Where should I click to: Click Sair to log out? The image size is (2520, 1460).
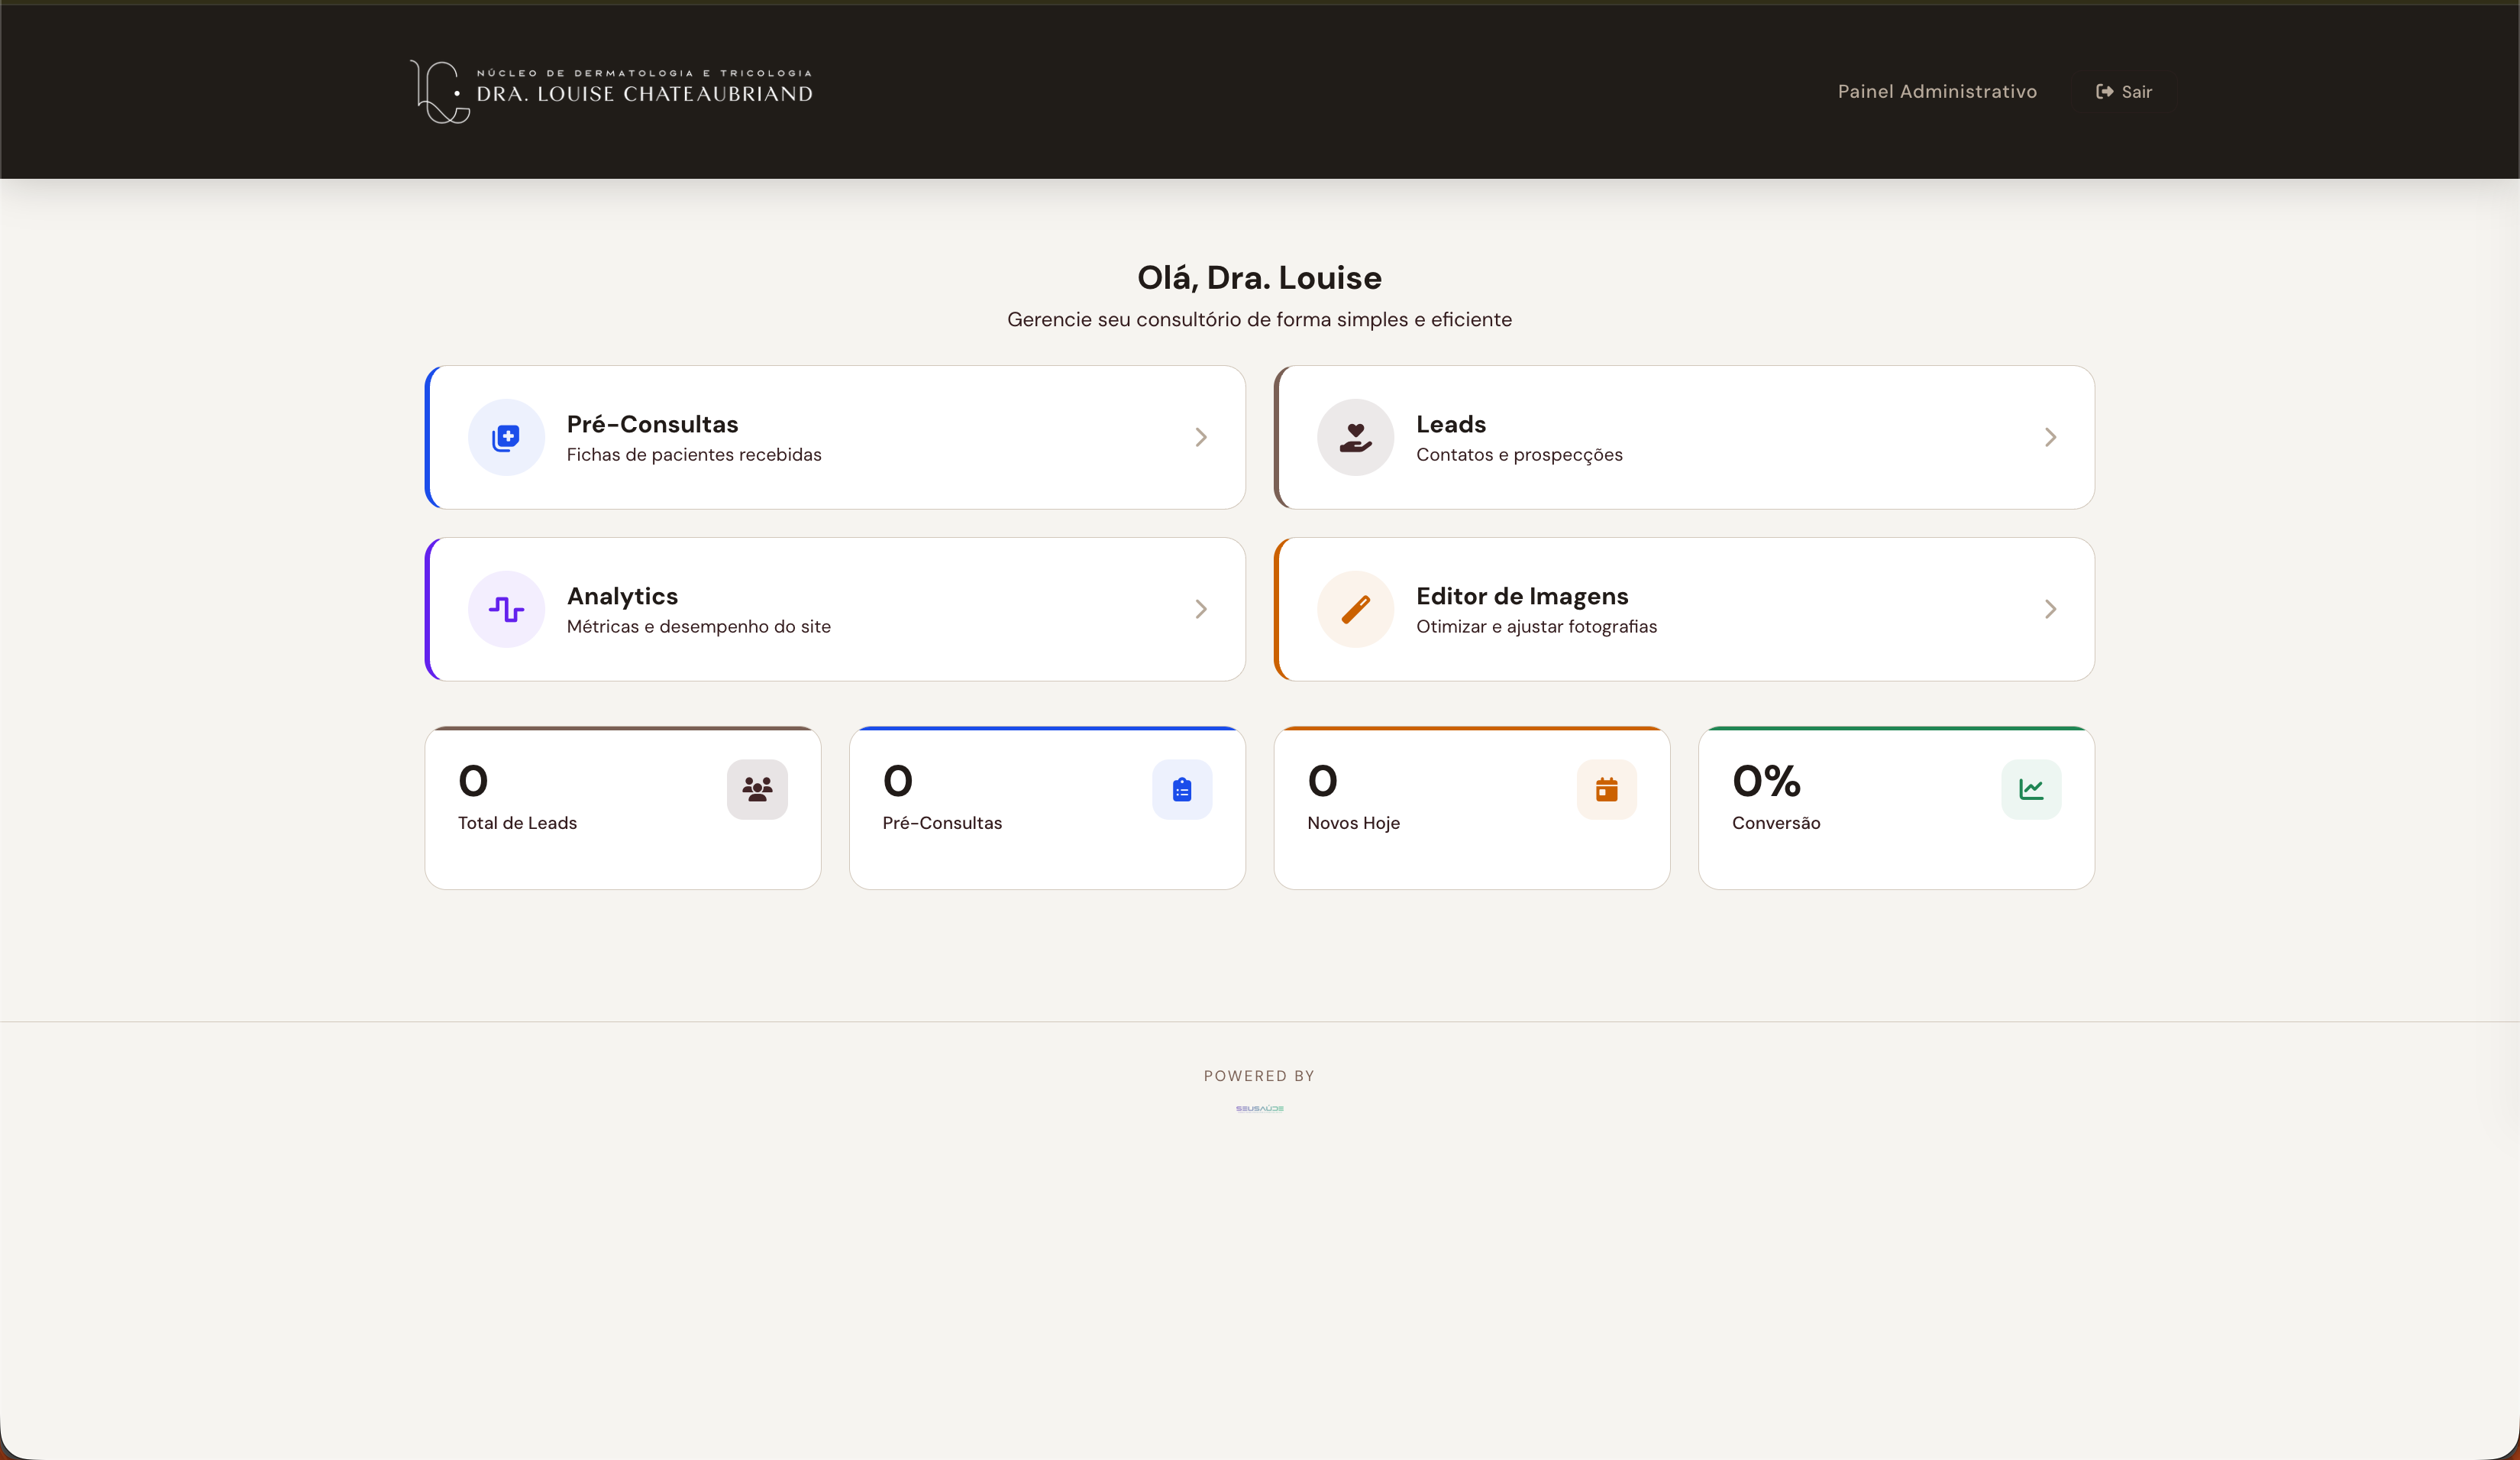point(2137,91)
